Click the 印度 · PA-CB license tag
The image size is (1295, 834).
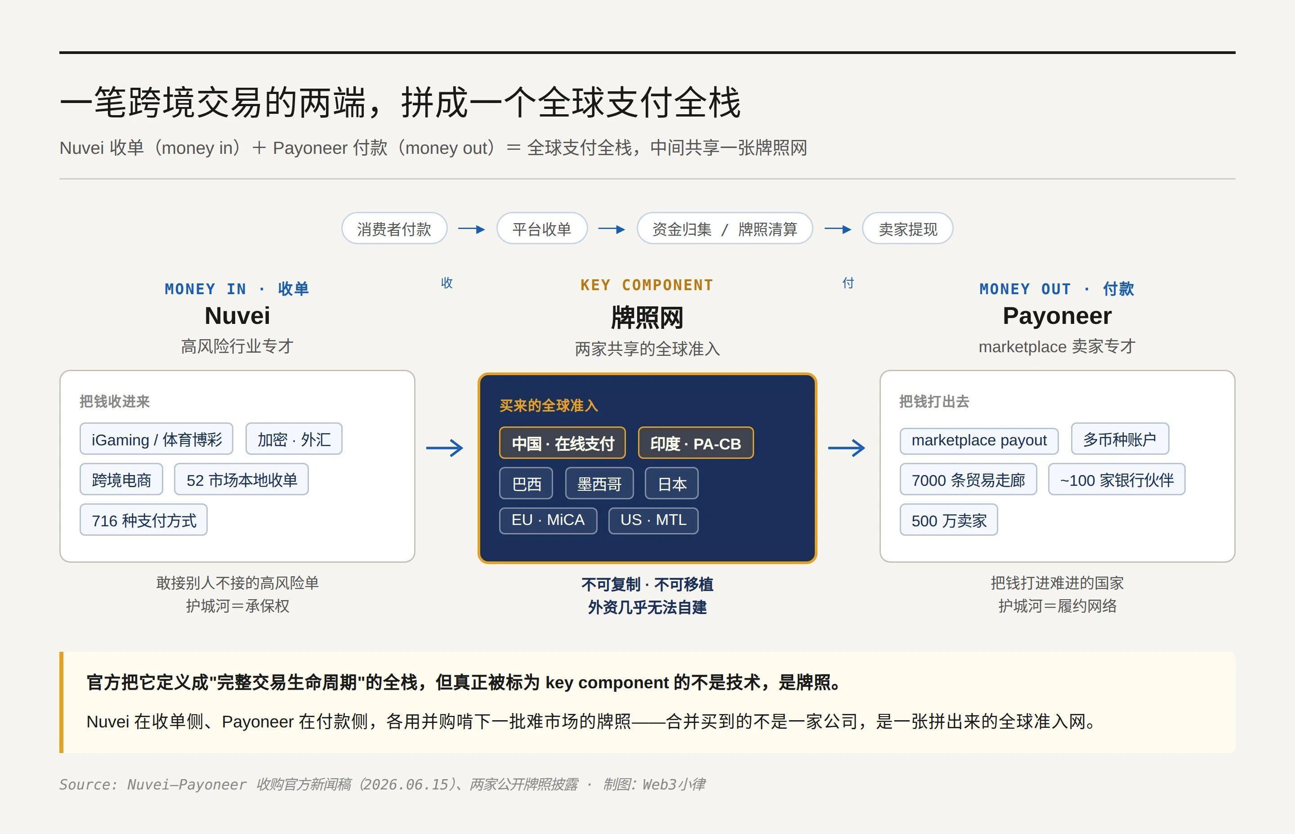coord(696,443)
